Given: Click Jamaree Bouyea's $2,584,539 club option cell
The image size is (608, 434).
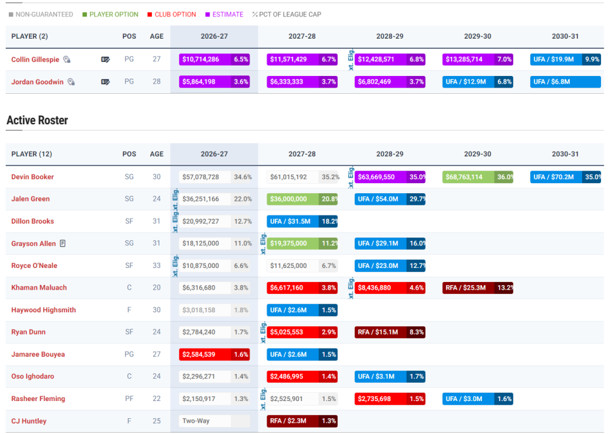Looking at the screenshot, I should click(214, 354).
